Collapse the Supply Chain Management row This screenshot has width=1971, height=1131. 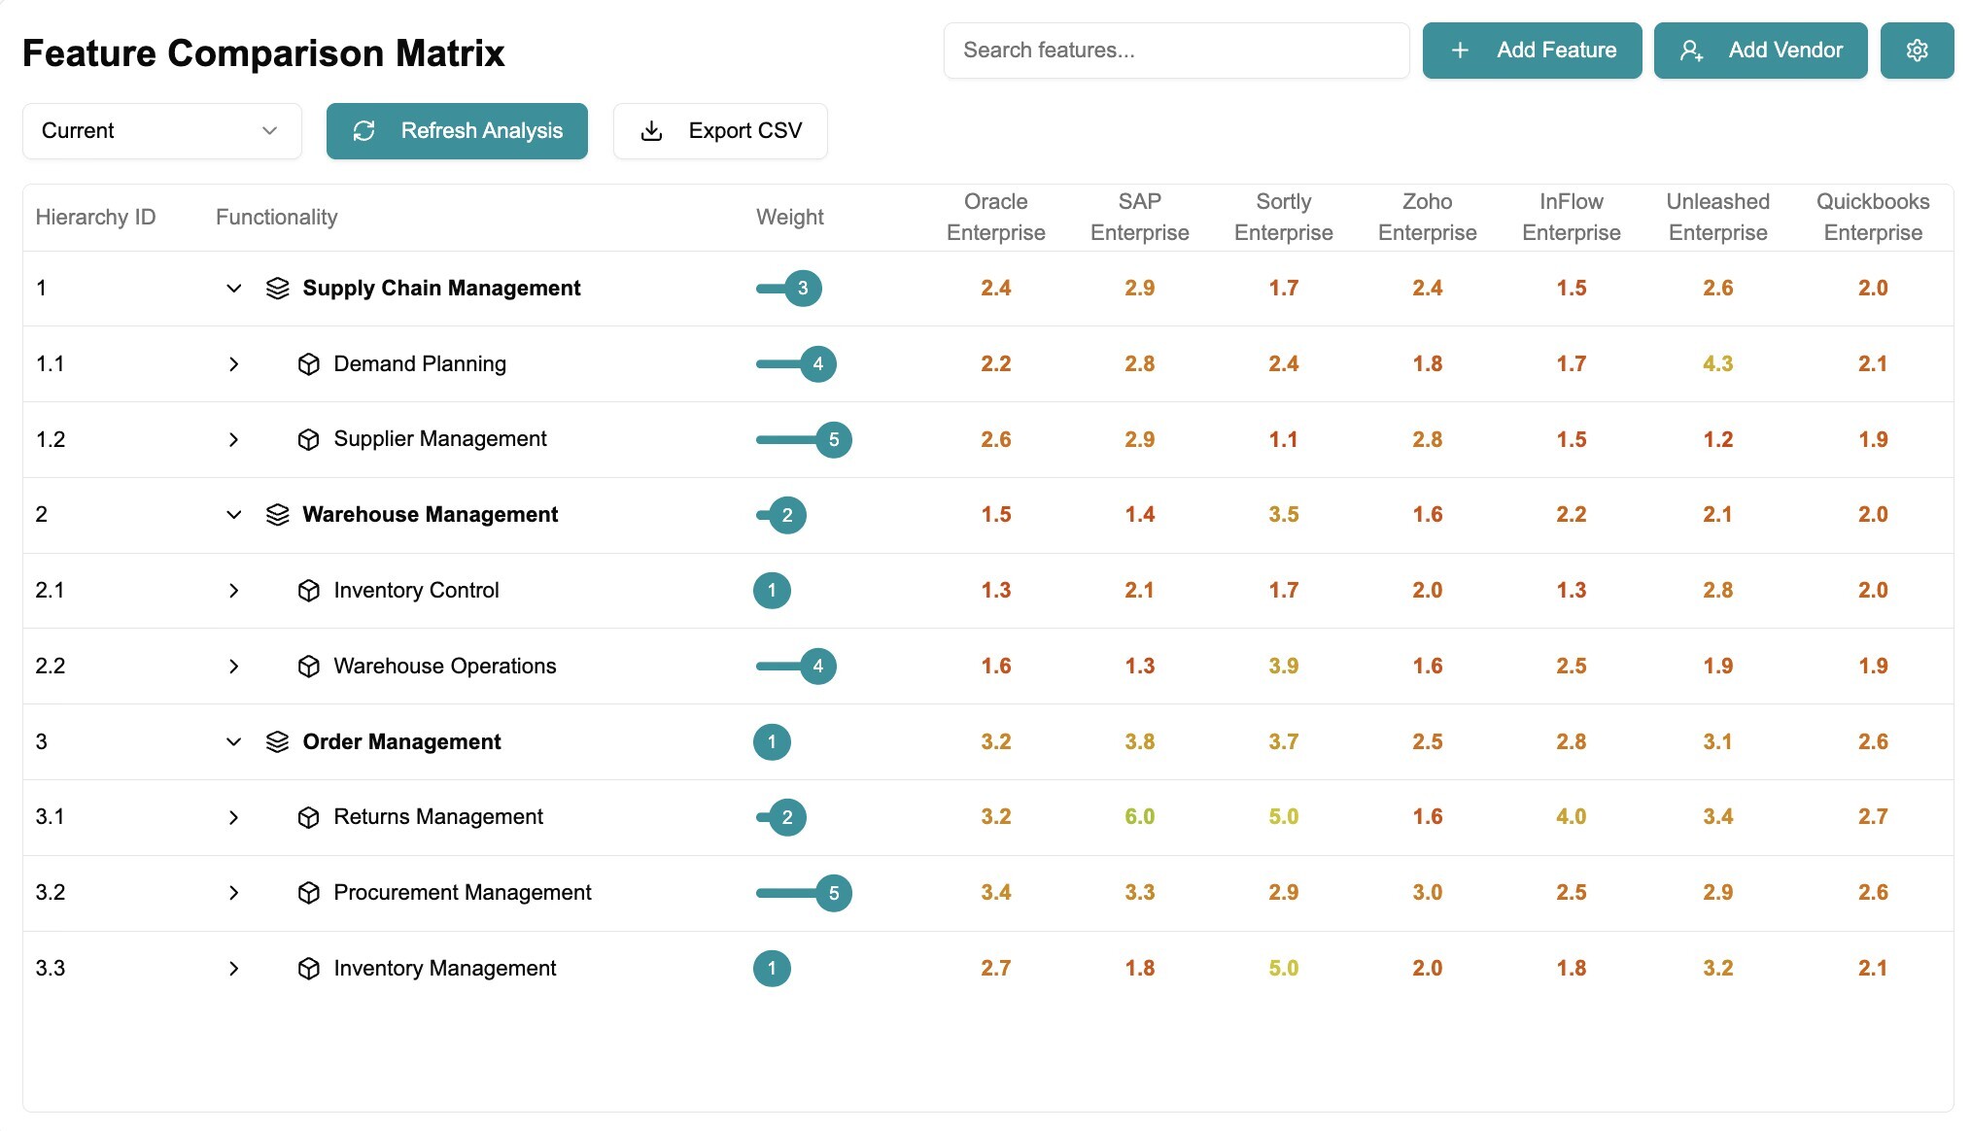[233, 289]
